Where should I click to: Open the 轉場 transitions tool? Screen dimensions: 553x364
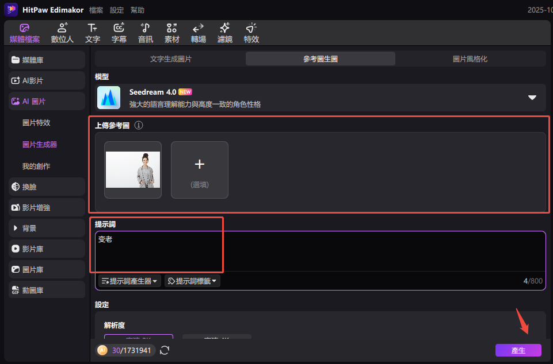[198, 33]
